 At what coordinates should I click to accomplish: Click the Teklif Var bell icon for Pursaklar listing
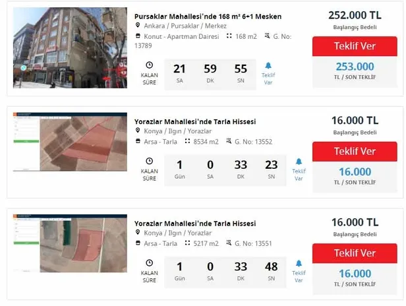pyautogui.click(x=268, y=65)
